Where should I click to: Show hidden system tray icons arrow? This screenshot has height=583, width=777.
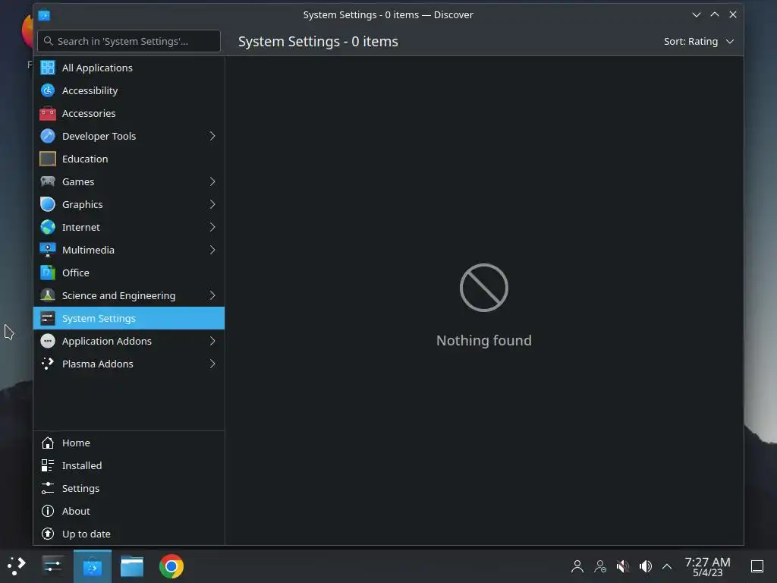click(x=667, y=566)
